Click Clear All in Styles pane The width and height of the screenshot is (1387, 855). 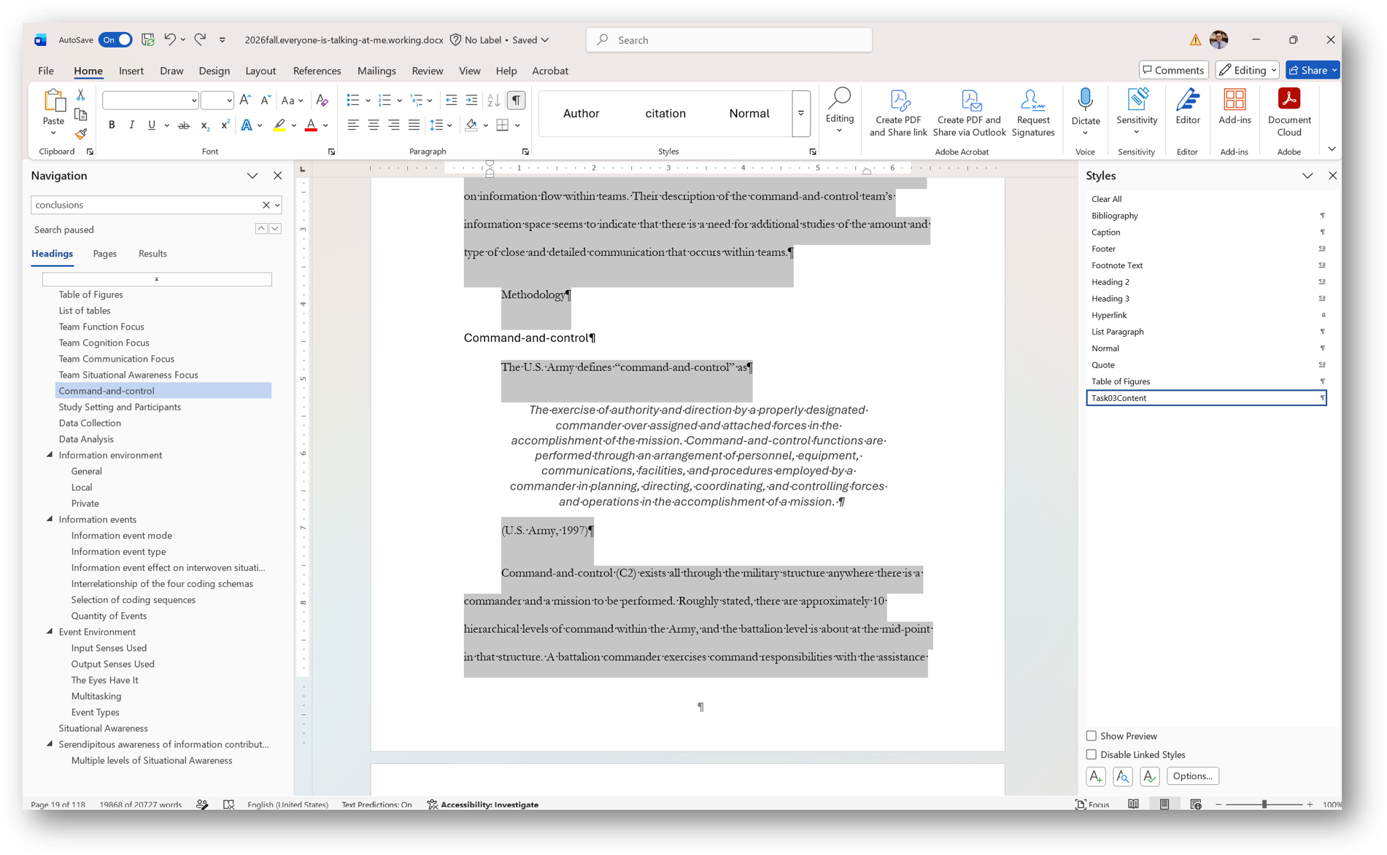(x=1206, y=199)
